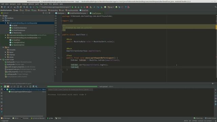
Task: Expand the layout folder in project tree
Action: pyautogui.click(x=5, y=52)
